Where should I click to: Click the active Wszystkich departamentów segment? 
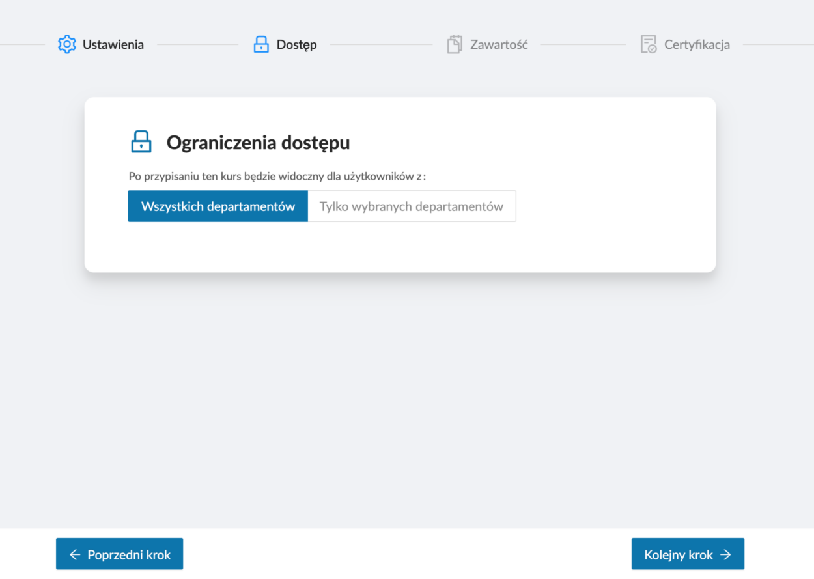[218, 206]
